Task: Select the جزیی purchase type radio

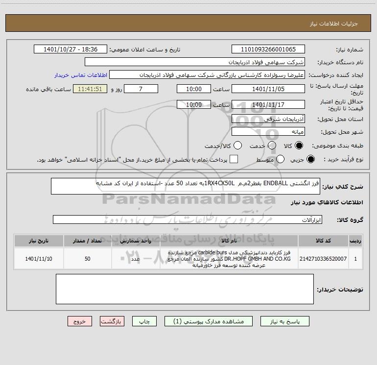Action: coord(310,159)
